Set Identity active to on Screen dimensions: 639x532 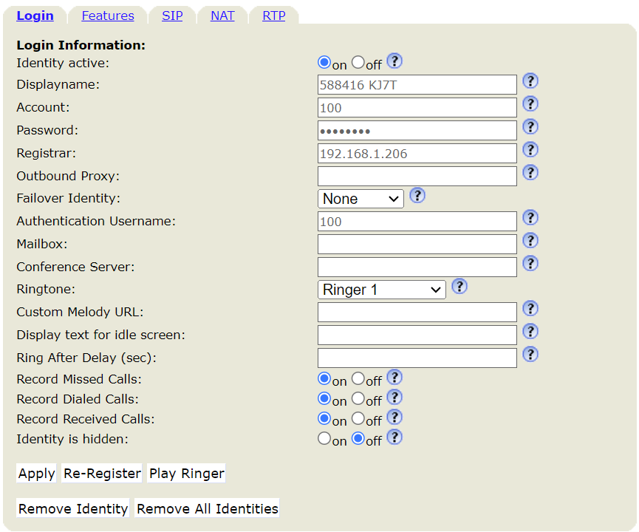(x=324, y=62)
